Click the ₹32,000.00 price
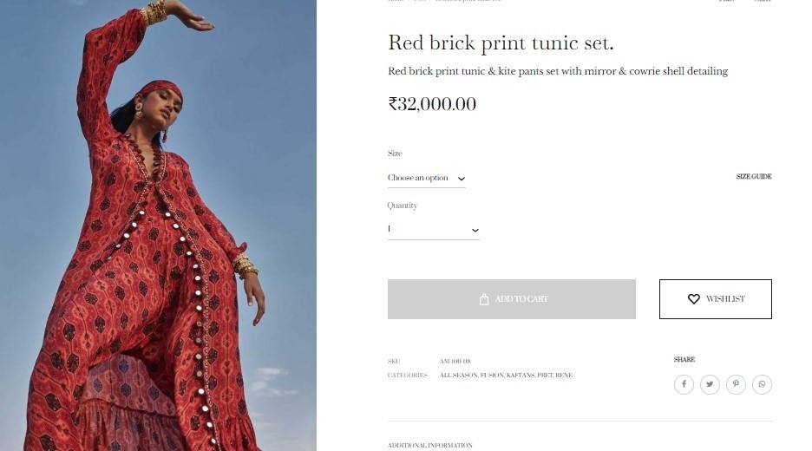The image size is (812, 451). [x=432, y=104]
